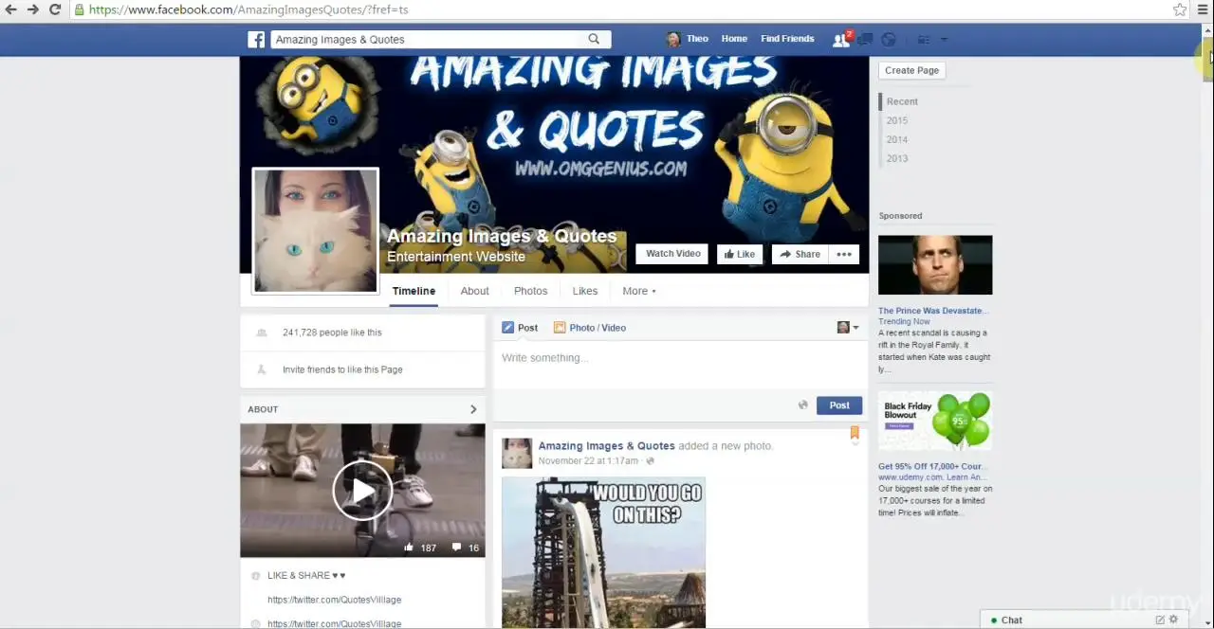Bookmark page with star icon

pos(1179,9)
